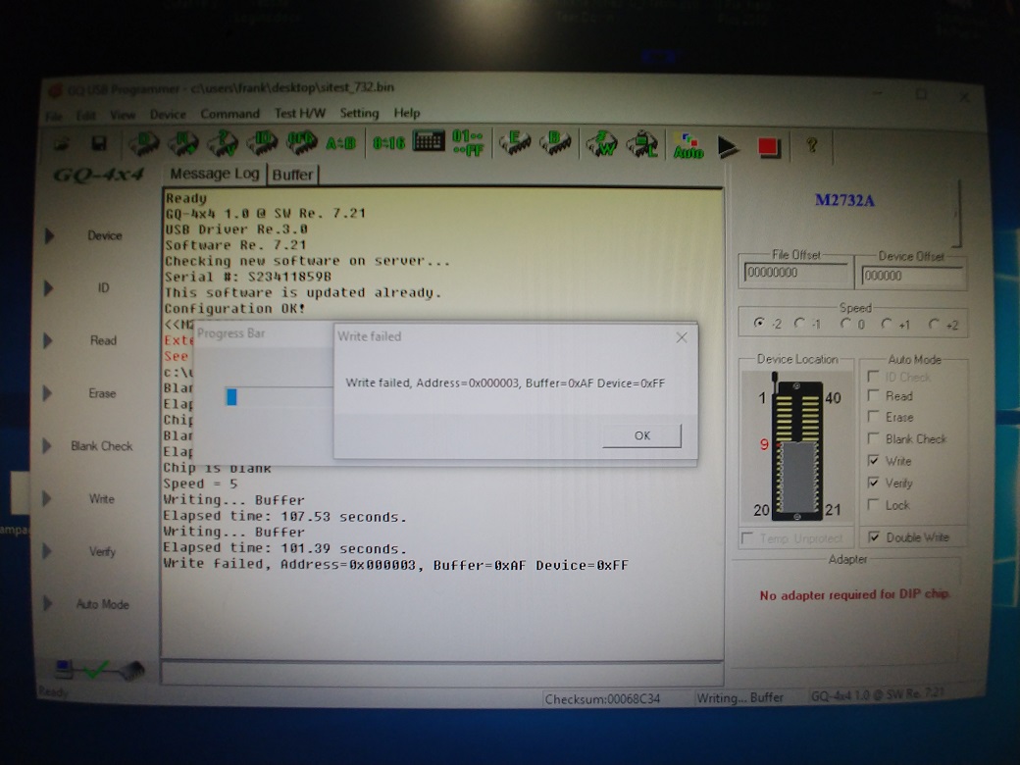Uncheck the Double Write checkbox
This screenshot has height=765, width=1020.
[x=874, y=537]
